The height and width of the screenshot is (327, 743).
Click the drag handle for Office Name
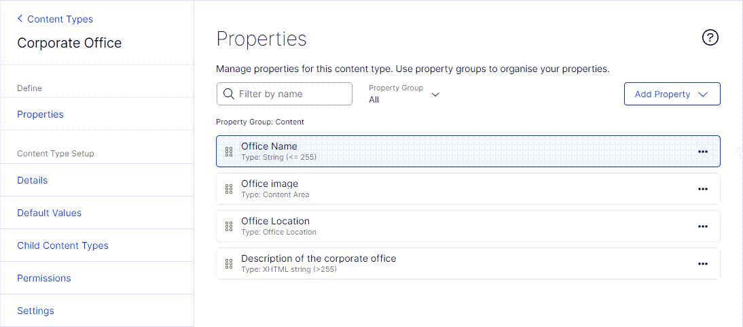229,152
